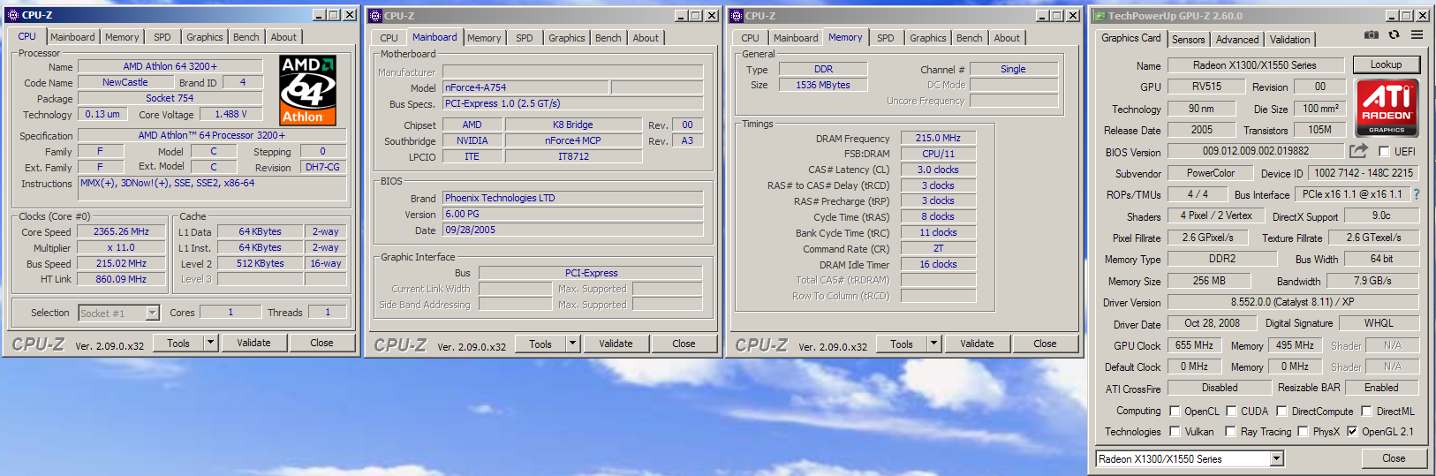Screen dimensions: 1436x476
Task: Click the Bus Specs field PCI-Express 1.0
Action: pos(573,103)
